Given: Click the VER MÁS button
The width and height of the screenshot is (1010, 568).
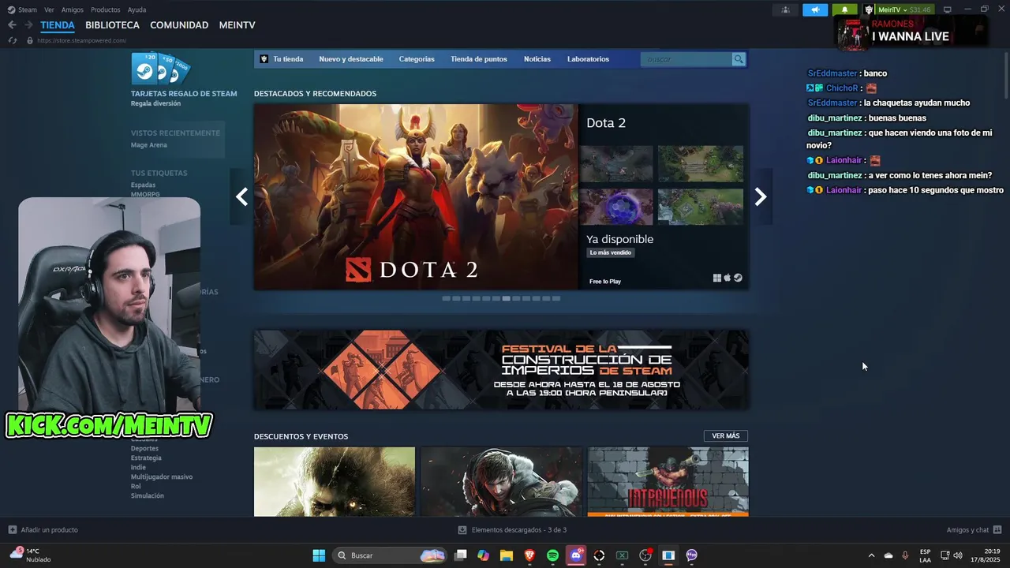Looking at the screenshot, I should pos(726,436).
